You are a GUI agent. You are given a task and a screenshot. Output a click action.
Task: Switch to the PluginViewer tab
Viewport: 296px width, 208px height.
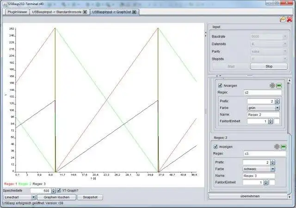18,12
